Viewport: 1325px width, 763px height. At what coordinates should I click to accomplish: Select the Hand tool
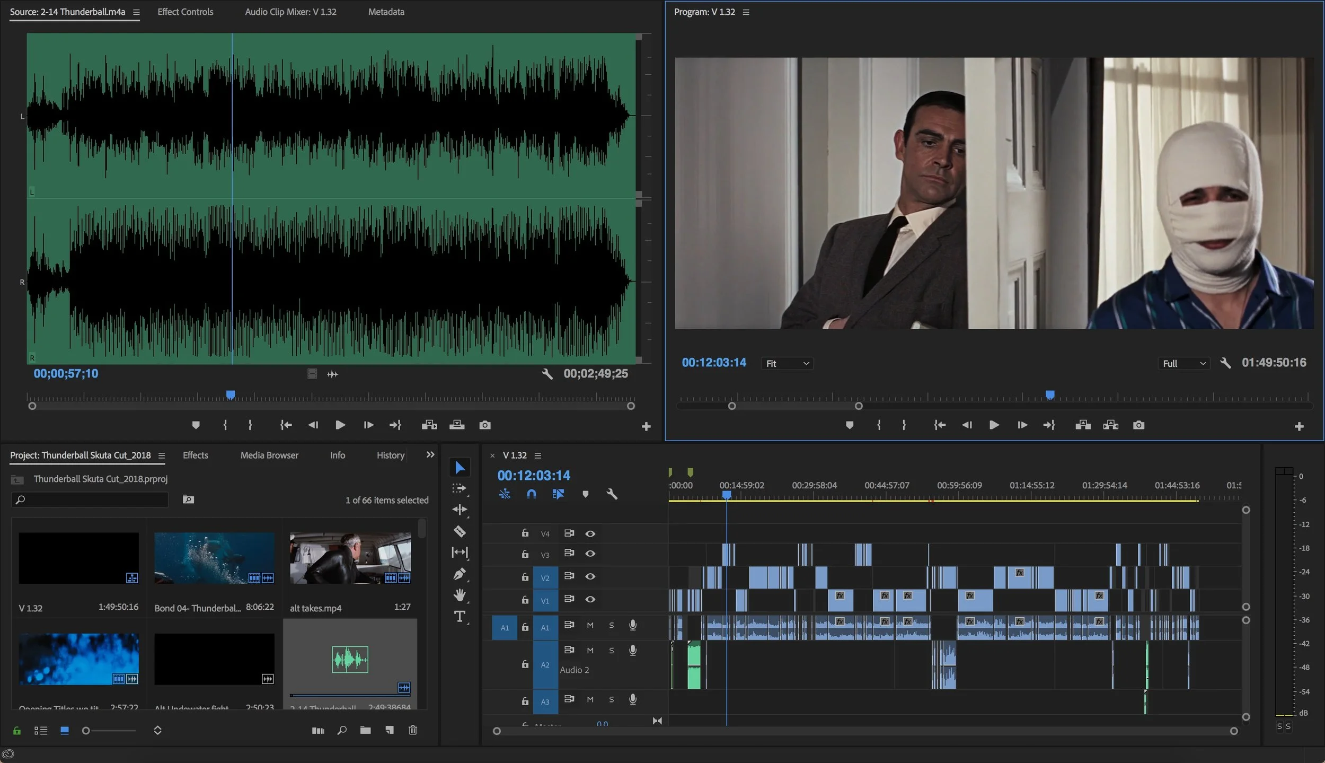(x=460, y=595)
